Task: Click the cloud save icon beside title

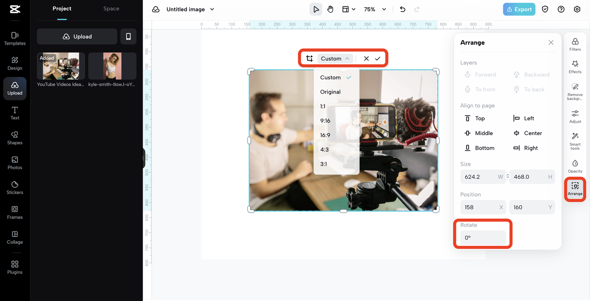Action: [x=156, y=9]
